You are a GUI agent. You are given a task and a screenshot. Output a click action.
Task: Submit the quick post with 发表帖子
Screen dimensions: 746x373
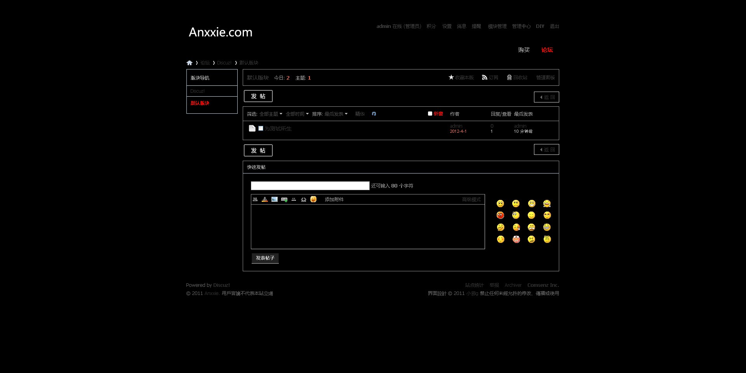tap(265, 258)
